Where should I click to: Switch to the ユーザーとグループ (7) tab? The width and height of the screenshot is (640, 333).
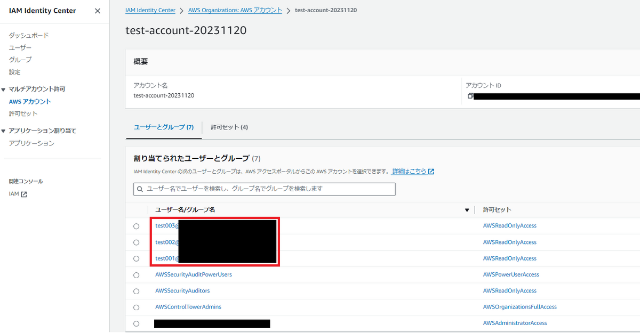pos(164,127)
